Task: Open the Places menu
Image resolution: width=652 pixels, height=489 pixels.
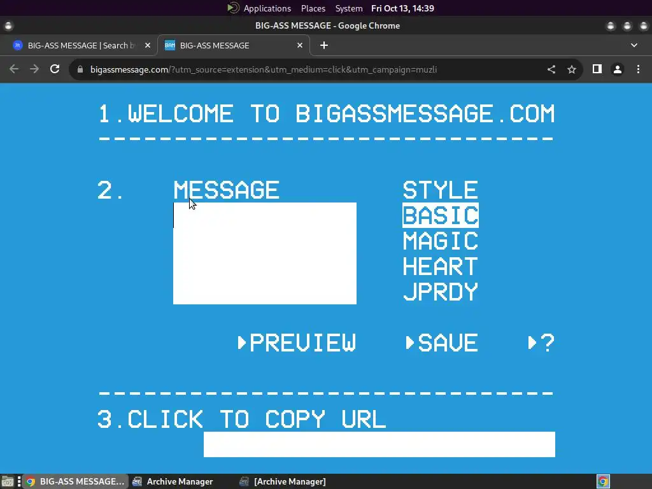Action: pyautogui.click(x=313, y=8)
